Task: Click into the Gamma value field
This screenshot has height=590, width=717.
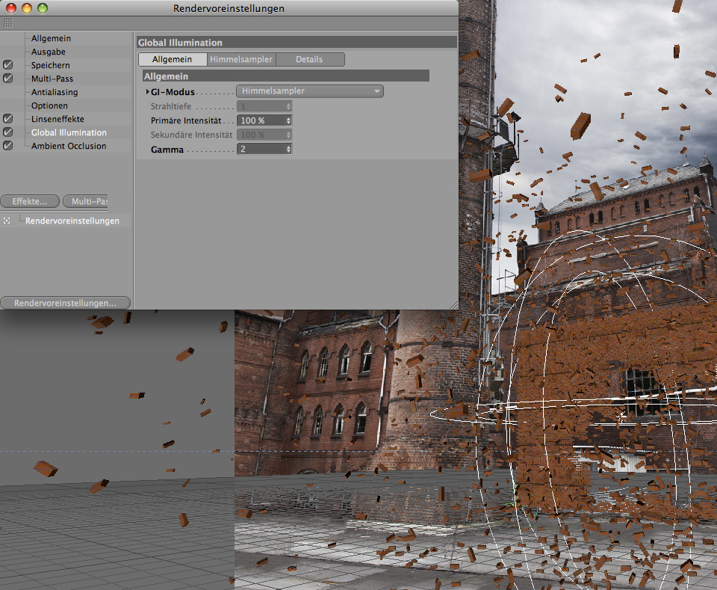Action: coord(260,149)
